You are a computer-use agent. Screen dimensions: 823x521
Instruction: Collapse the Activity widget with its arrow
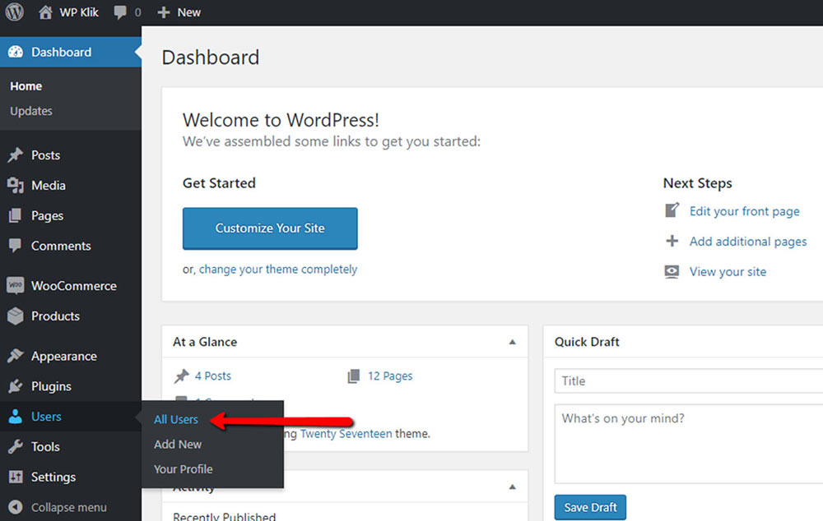point(512,487)
